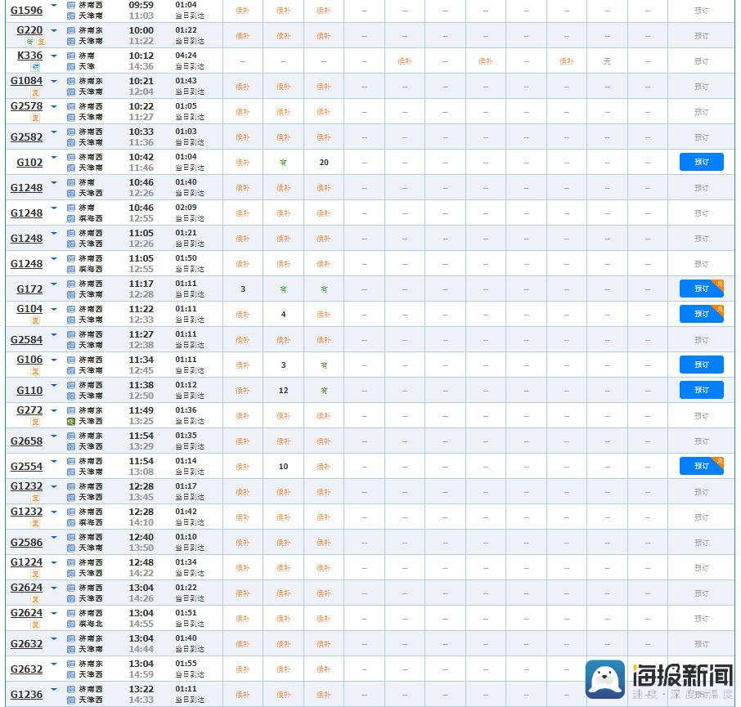This screenshot has height=707, width=741.
Task: Click the departure station icon for G102
Action: point(71,157)
